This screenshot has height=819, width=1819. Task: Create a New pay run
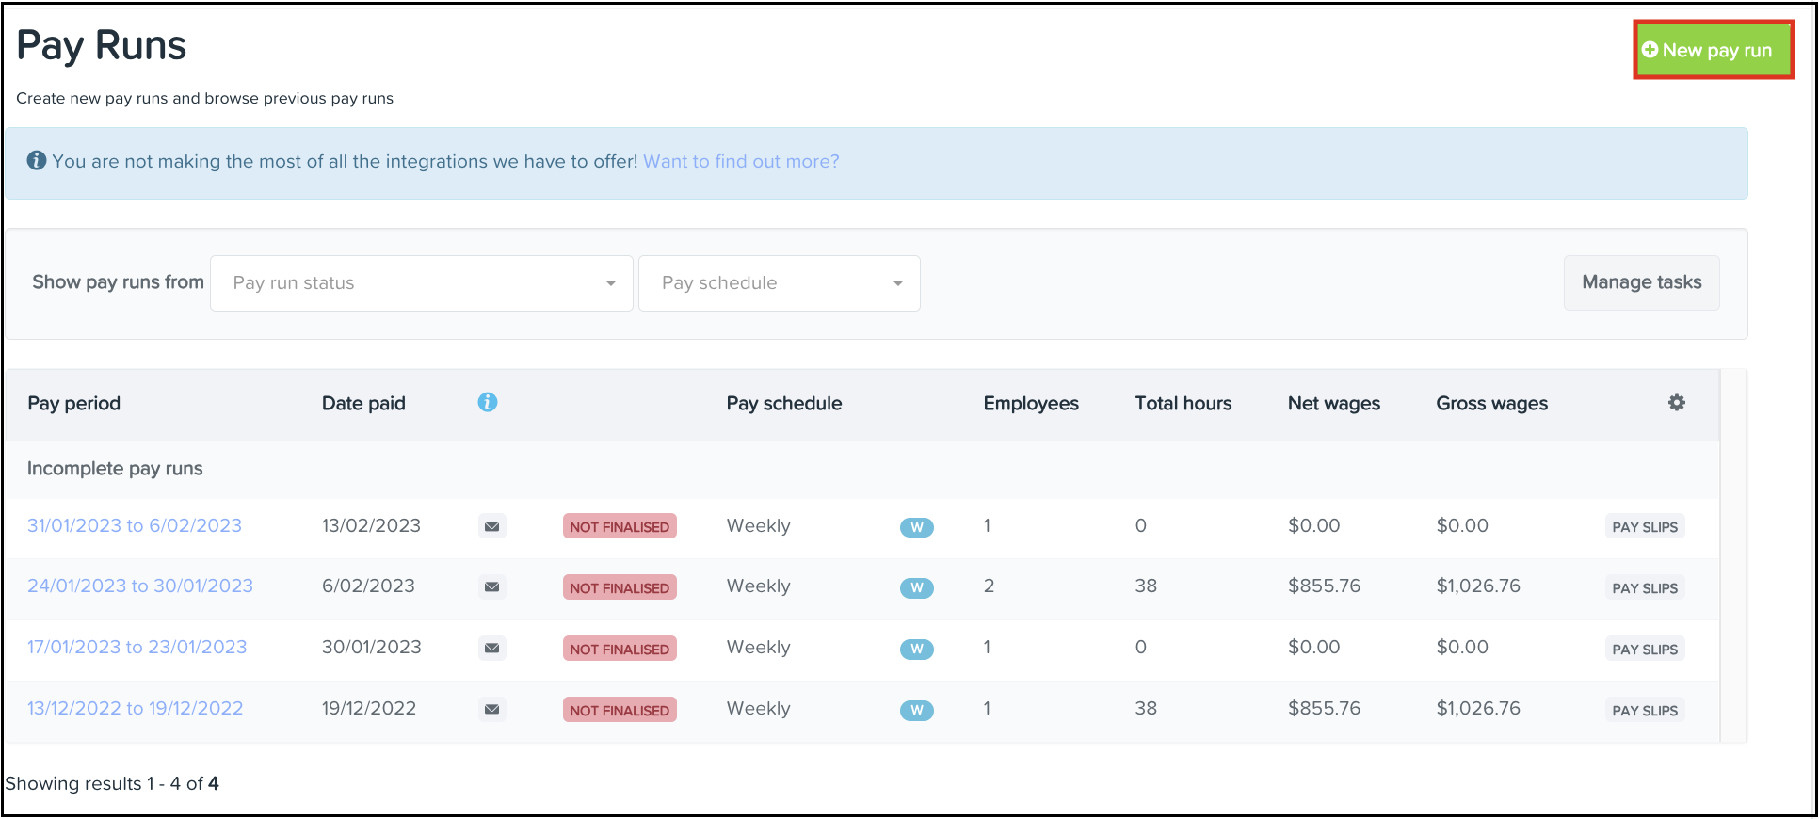(1713, 51)
